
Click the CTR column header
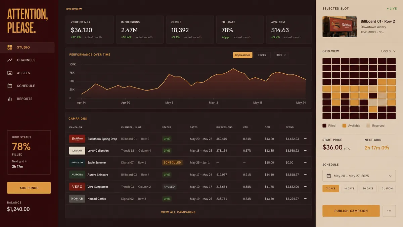pos(245,127)
